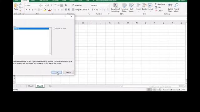Click the Accounting dollar format icon
200x112 pixels.
tap(92, 10)
